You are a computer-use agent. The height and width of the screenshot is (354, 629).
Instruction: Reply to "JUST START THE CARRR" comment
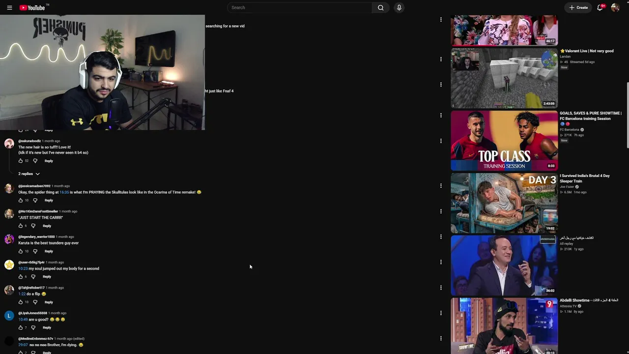[x=47, y=226]
